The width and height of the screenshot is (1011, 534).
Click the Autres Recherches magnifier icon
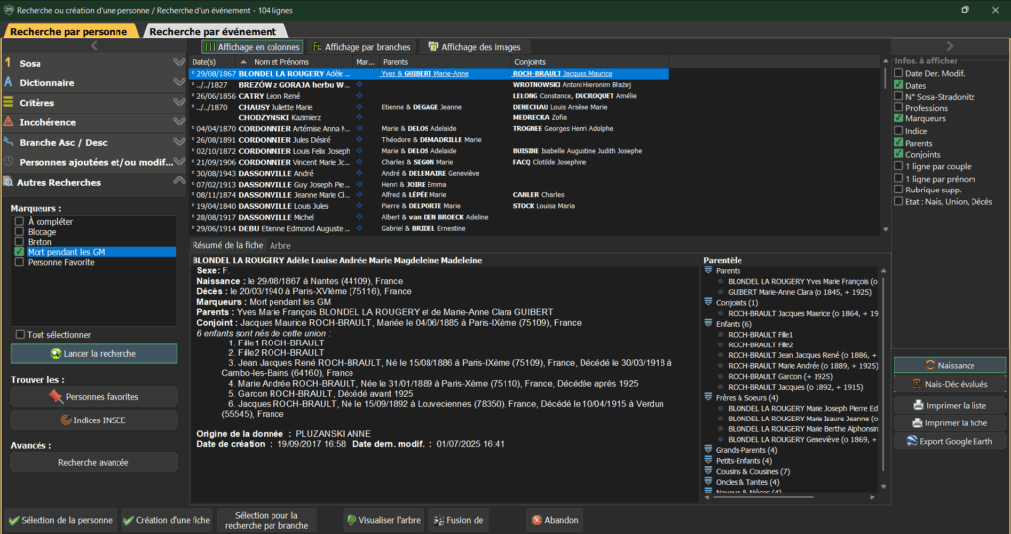click(8, 182)
